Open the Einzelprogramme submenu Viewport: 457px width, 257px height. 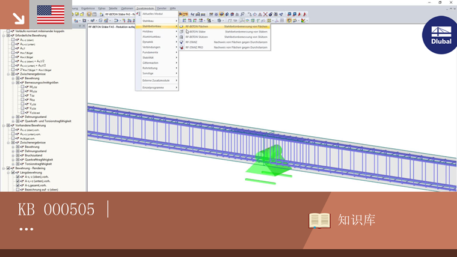pos(157,88)
